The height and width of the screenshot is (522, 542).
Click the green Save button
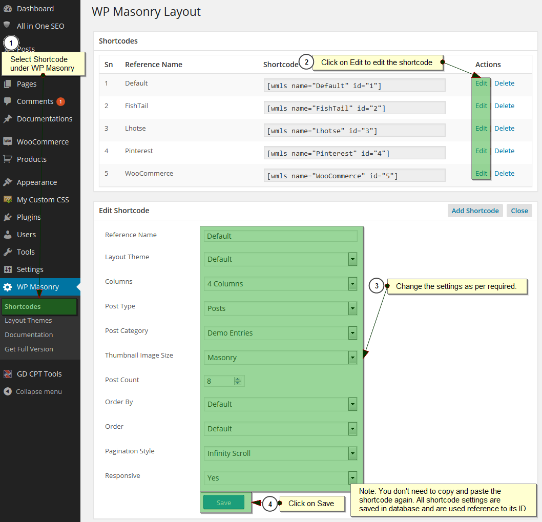click(224, 503)
